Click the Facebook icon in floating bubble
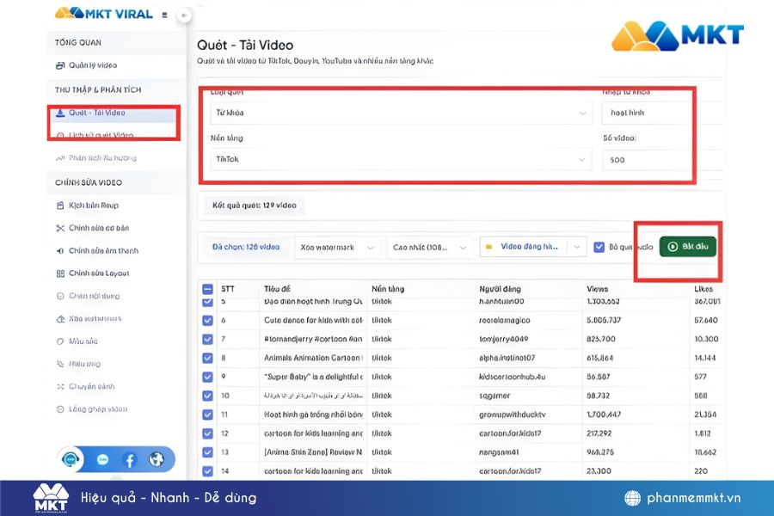The image size is (774, 516). 130,459
